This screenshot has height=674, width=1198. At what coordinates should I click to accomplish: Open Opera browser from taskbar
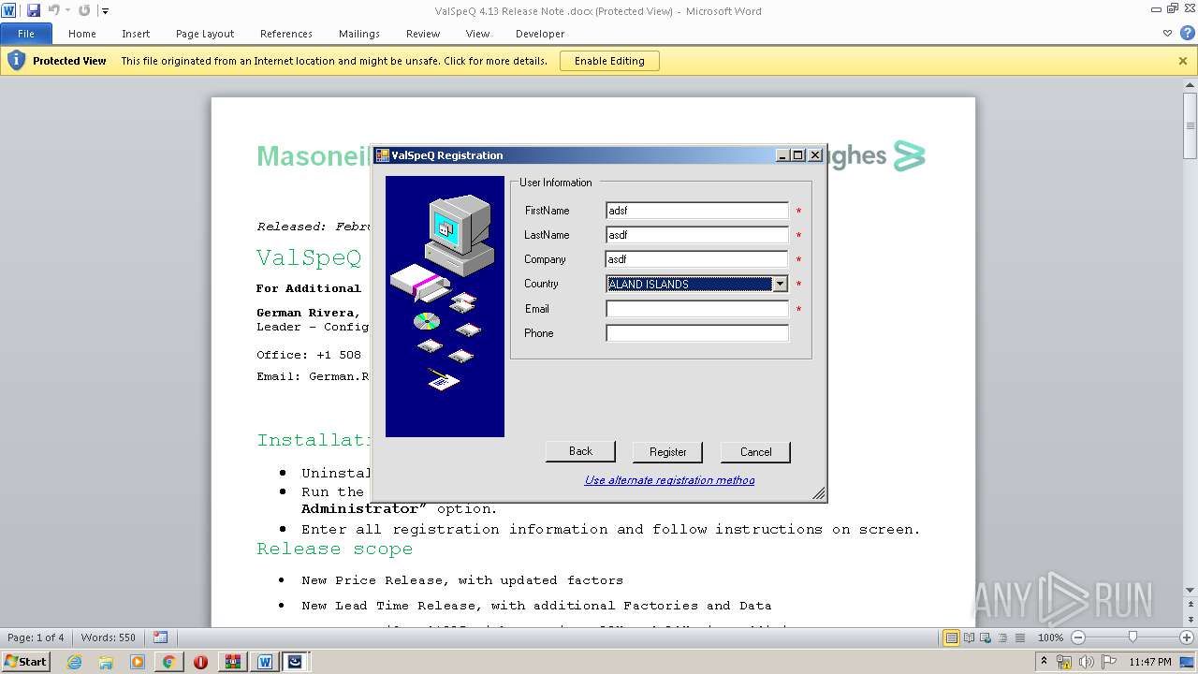[200, 662]
